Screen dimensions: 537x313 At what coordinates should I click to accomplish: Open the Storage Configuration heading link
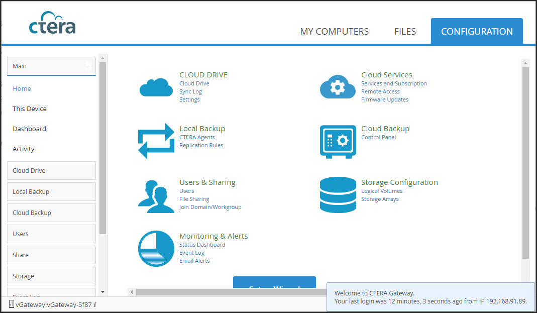click(x=399, y=182)
